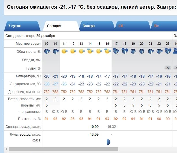177x153 pixels.
Task: Open the Сб forecast tab
Action: pos(133,26)
